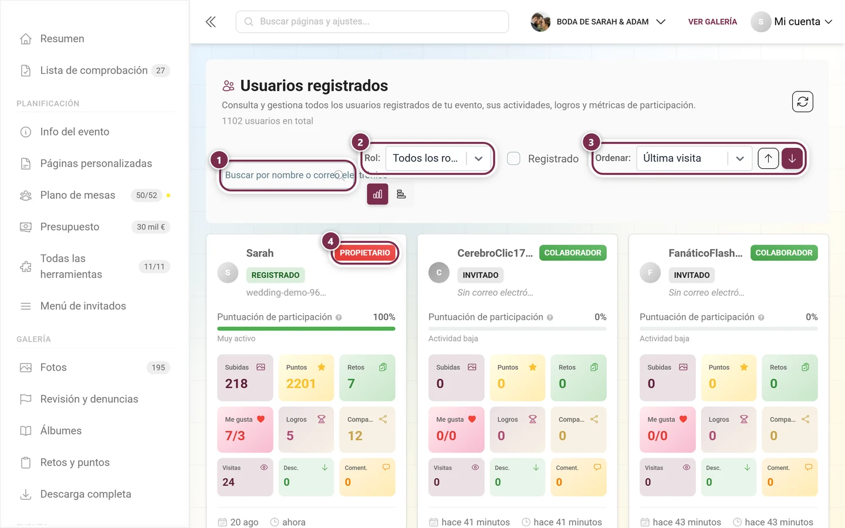Switch to horizontal list view icon
This screenshot has height=528, width=845.
tap(401, 194)
